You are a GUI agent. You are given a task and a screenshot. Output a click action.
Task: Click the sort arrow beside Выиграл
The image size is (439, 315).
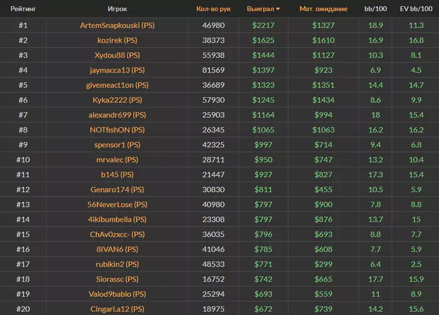[x=278, y=9]
